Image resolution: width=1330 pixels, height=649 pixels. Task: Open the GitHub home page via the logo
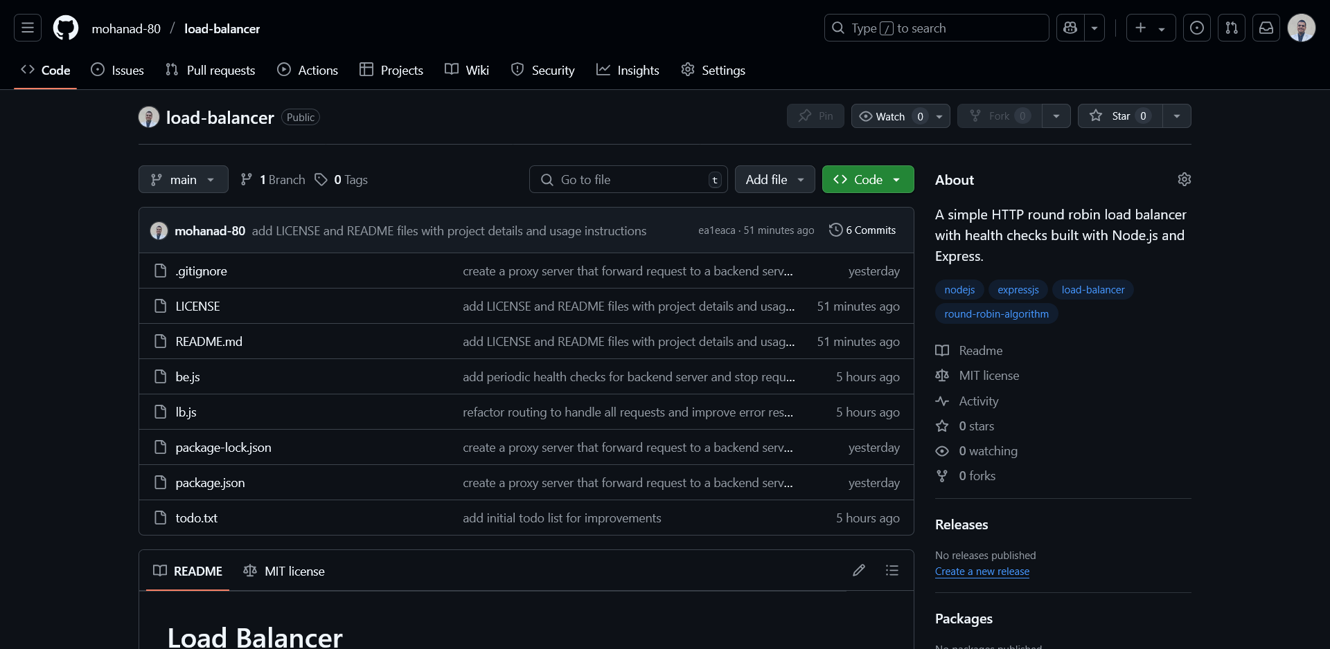tap(65, 28)
